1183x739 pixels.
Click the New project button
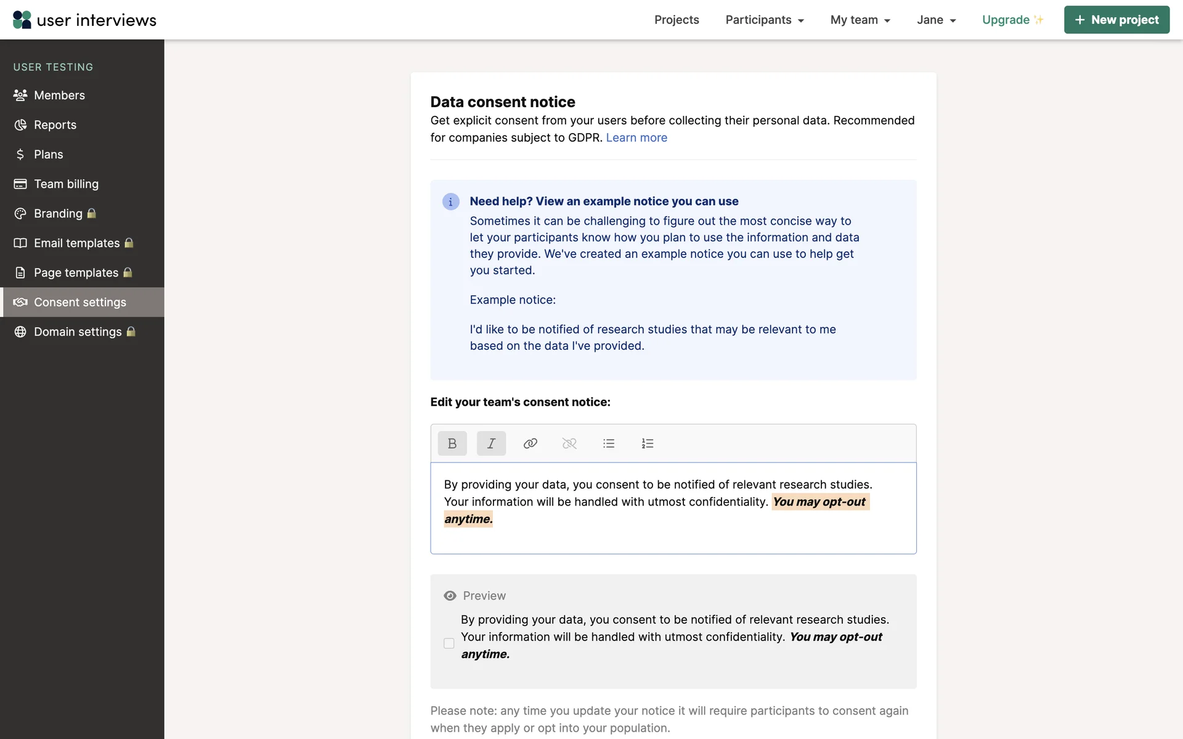pos(1116,20)
